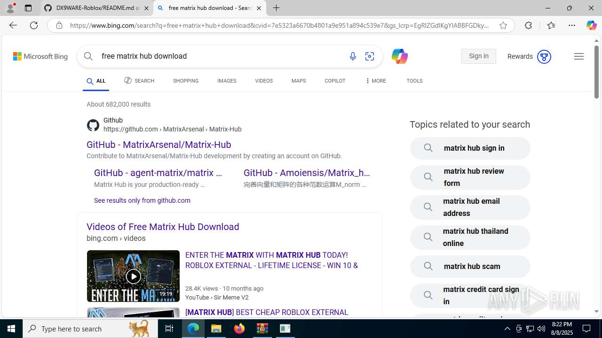This screenshot has width=602, height=338.
Task: See results only from github.com
Action: pos(142,200)
